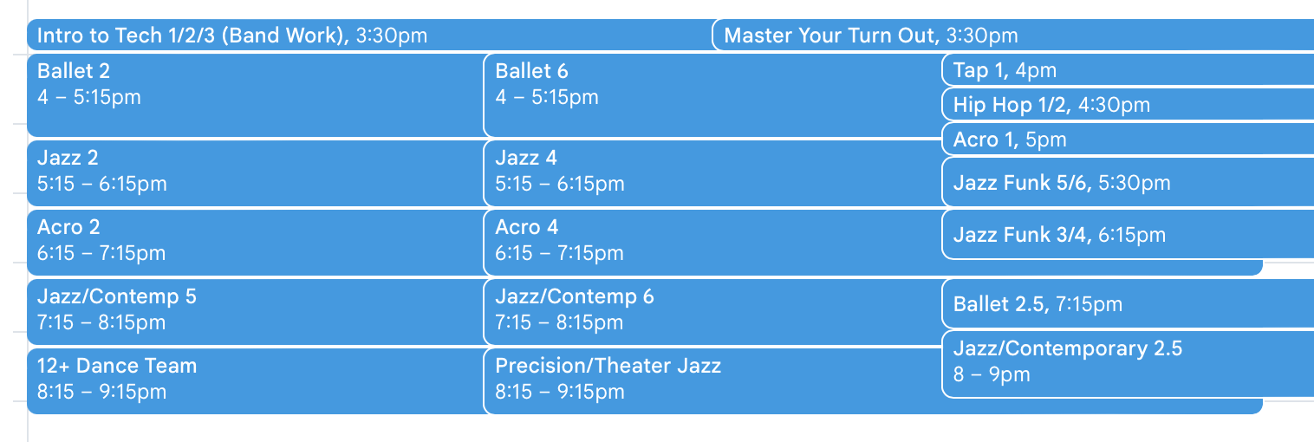
Task: Open the Hip Hop 1/2 event
Action: click(x=1128, y=105)
